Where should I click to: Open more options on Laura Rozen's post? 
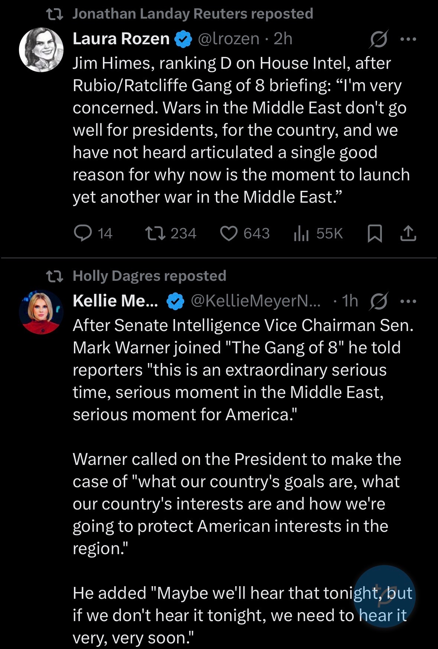[x=409, y=39]
